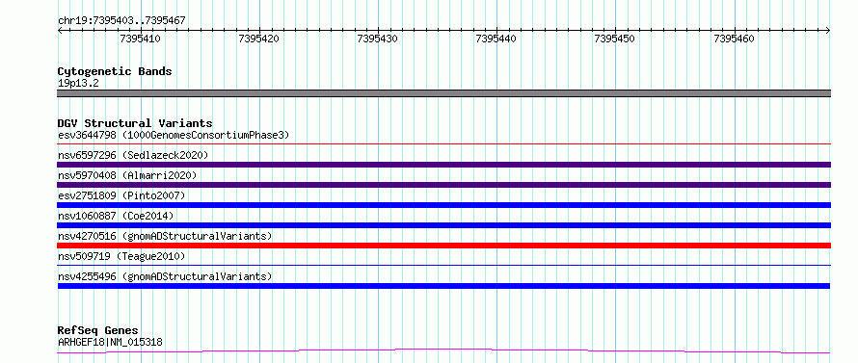The width and height of the screenshot is (858, 363).
Task: Click the blue esv2751809 variant bar
Action: point(443,205)
